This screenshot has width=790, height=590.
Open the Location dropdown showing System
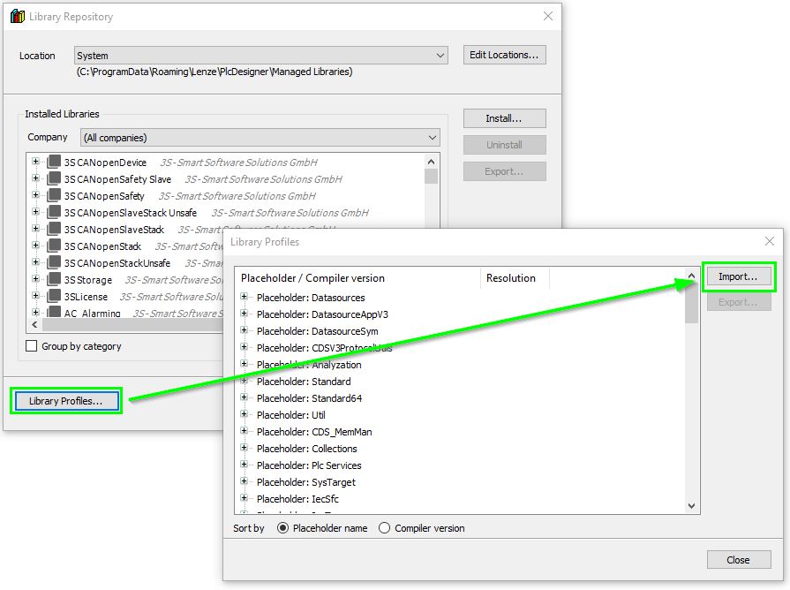(x=261, y=56)
